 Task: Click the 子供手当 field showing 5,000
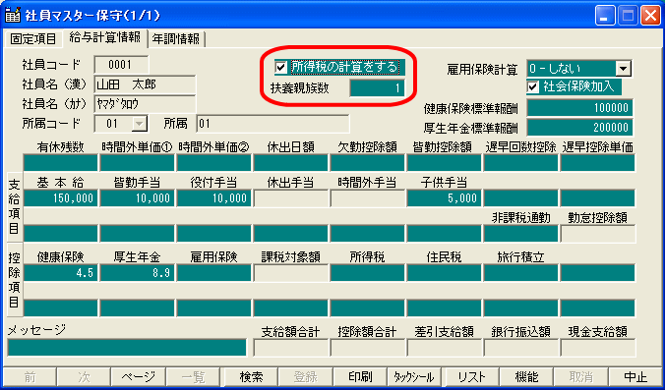(x=444, y=198)
